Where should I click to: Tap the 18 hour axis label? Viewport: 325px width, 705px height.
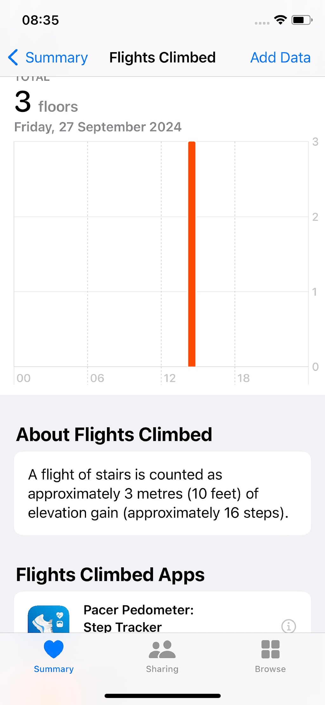point(243,378)
